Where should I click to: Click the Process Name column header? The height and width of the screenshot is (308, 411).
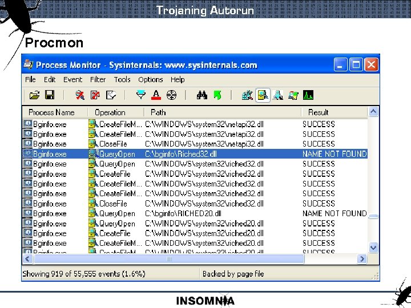click(55, 112)
